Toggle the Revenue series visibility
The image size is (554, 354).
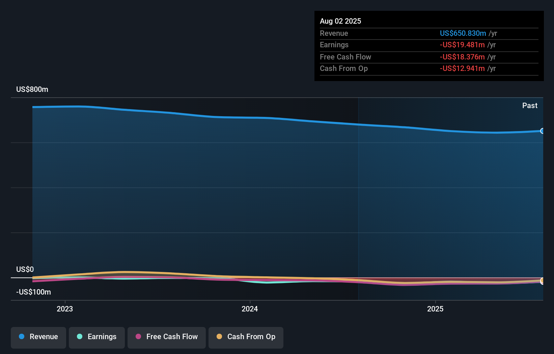point(38,337)
